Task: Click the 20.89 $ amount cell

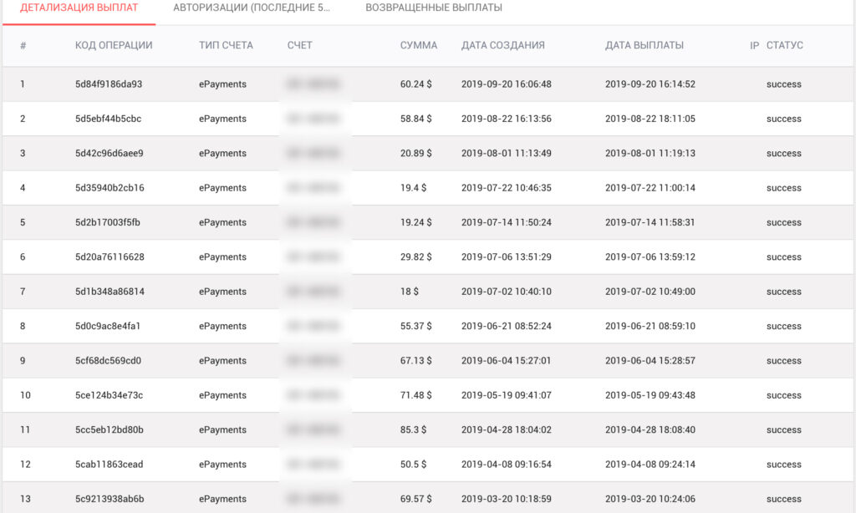Action: [416, 154]
